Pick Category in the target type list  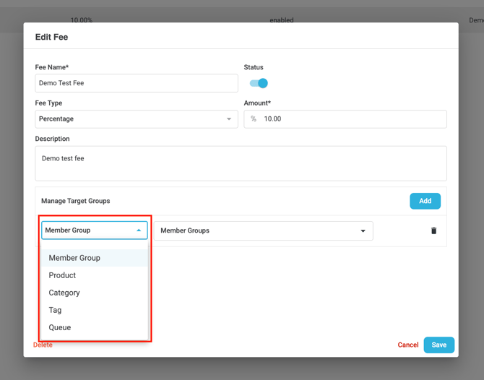64,293
